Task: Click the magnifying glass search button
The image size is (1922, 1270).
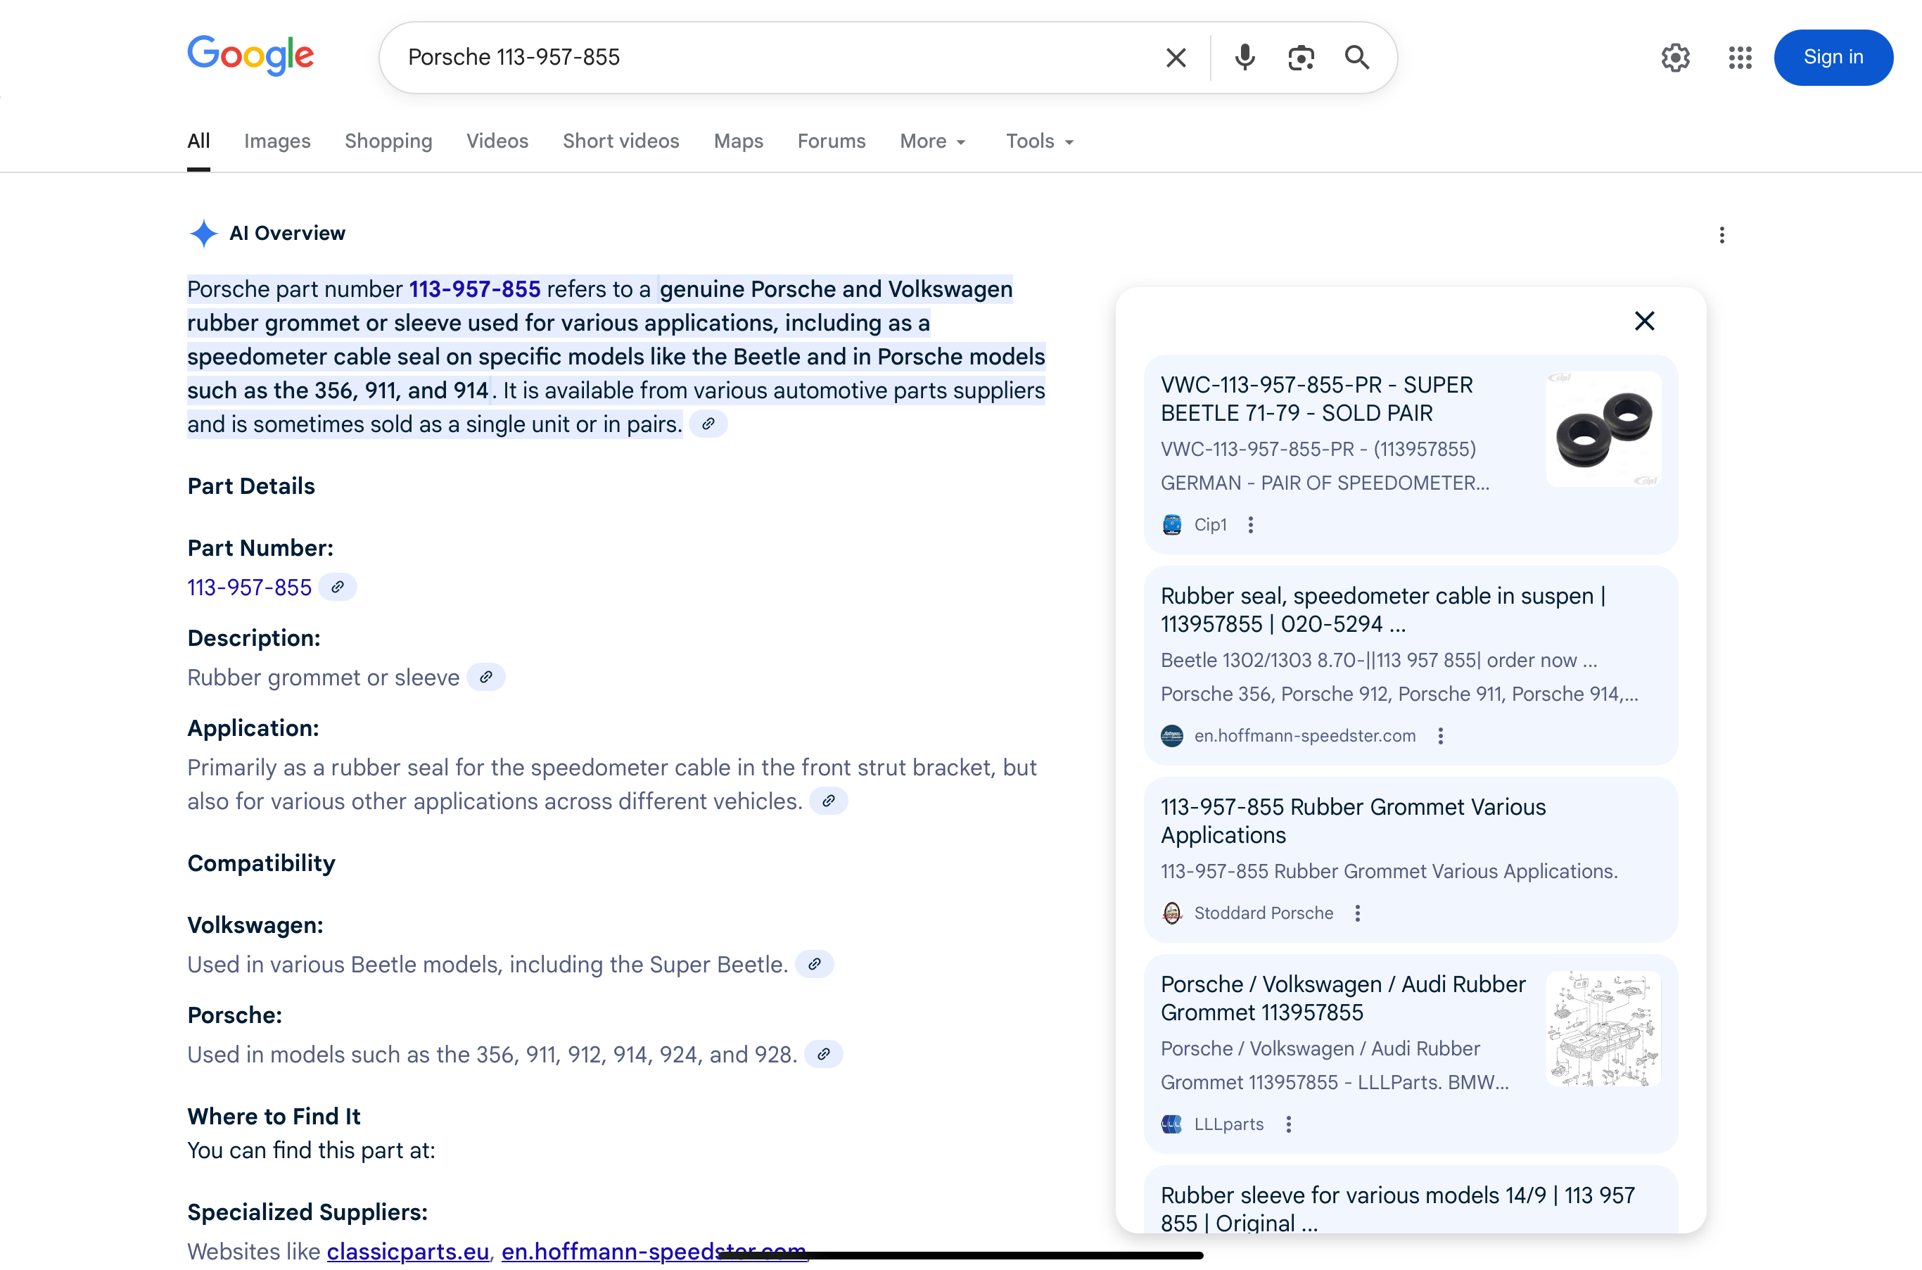Action: (1357, 58)
